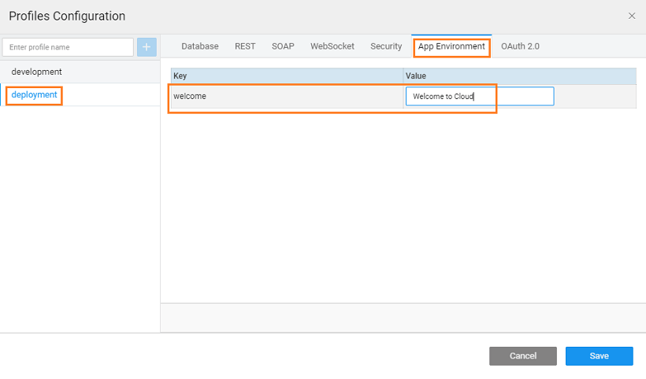The width and height of the screenshot is (646, 379).
Task: Select the development profile
Action: (36, 72)
